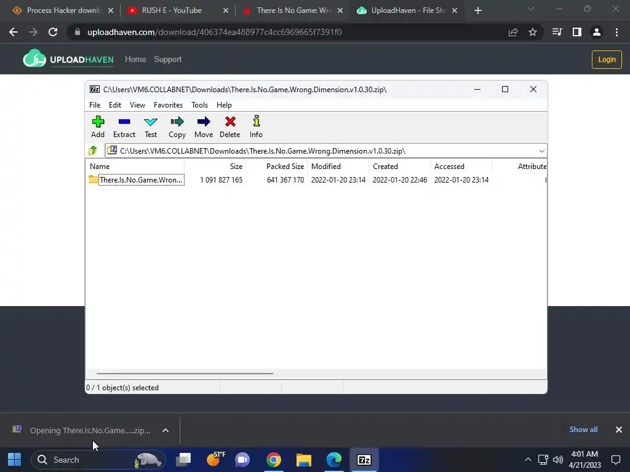Viewport: 630px width, 472px height.
Task: Click the Chrome address bar URL
Action: pyautogui.click(x=215, y=32)
